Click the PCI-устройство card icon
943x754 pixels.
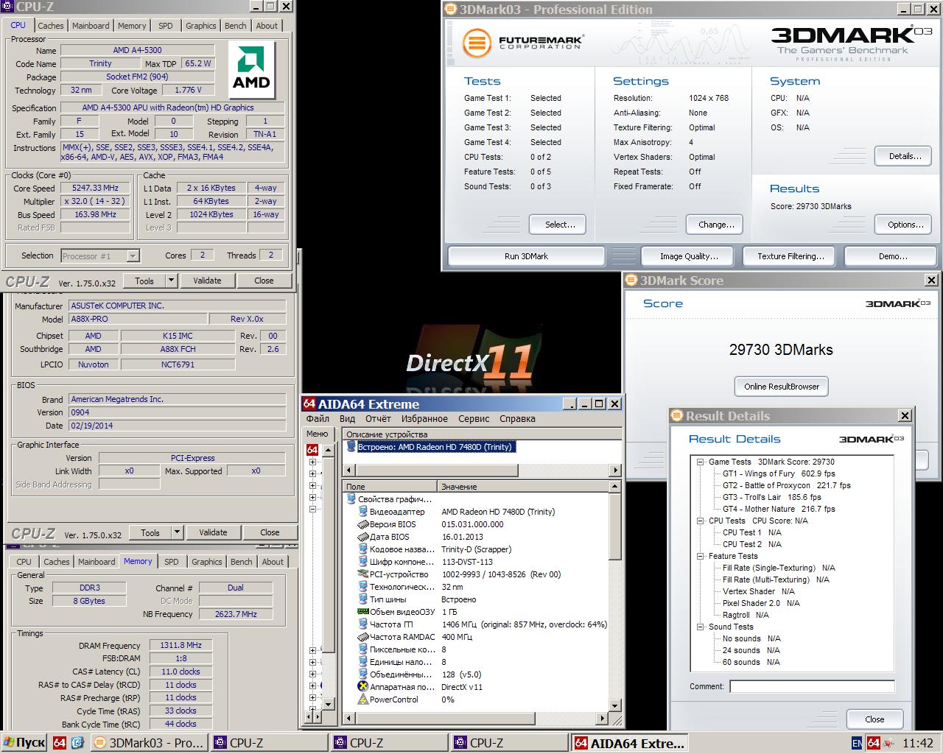click(x=362, y=574)
